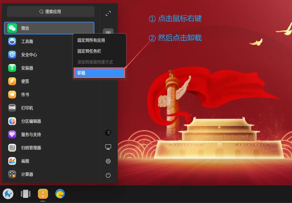
Task: Open the 服务与支持 heart icon
Action: pyautogui.click(x=12, y=134)
